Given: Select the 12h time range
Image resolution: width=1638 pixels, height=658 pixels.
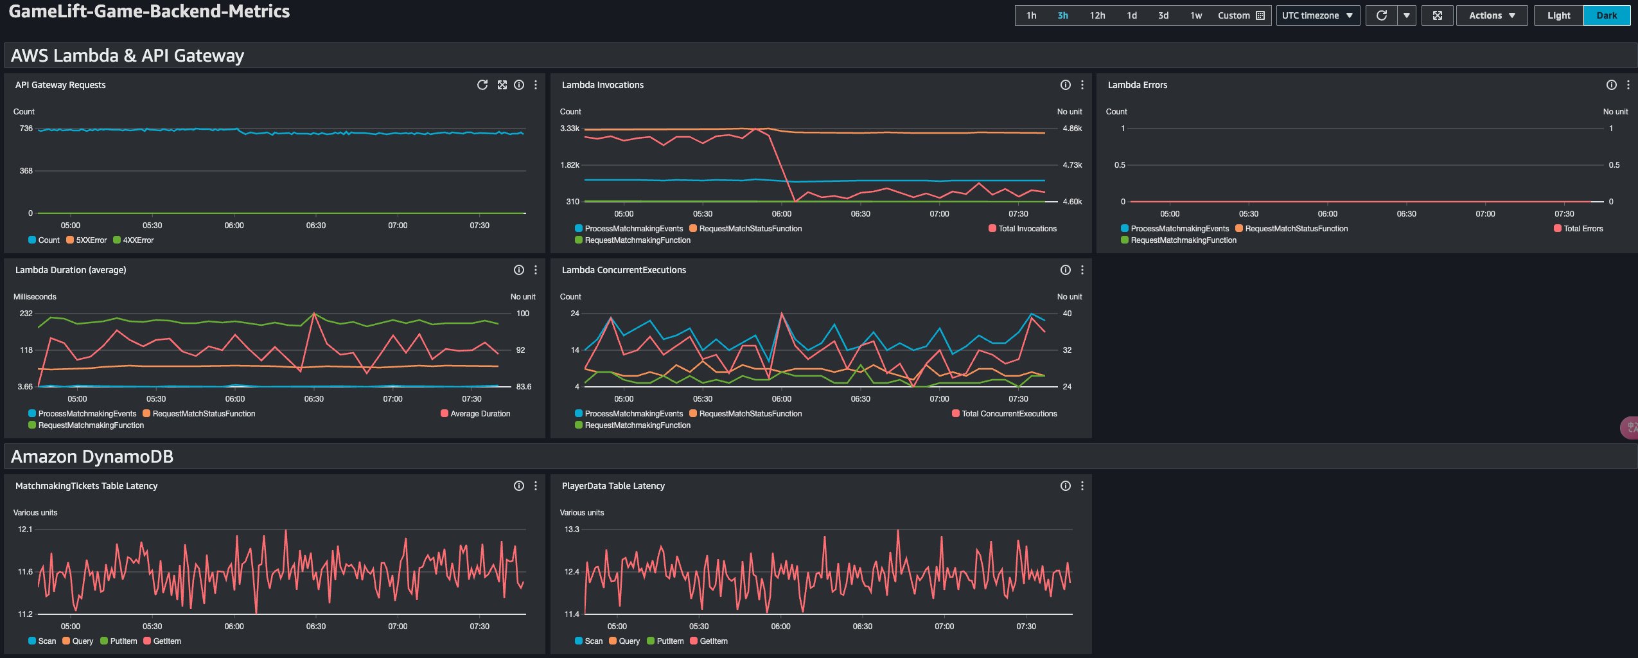Looking at the screenshot, I should pyautogui.click(x=1097, y=15).
